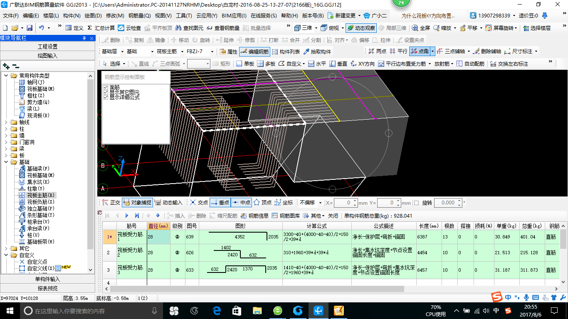The width and height of the screenshot is (568, 319).
Task: Click 关闭 in rebar edit toolbar
Action: point(333,216)
